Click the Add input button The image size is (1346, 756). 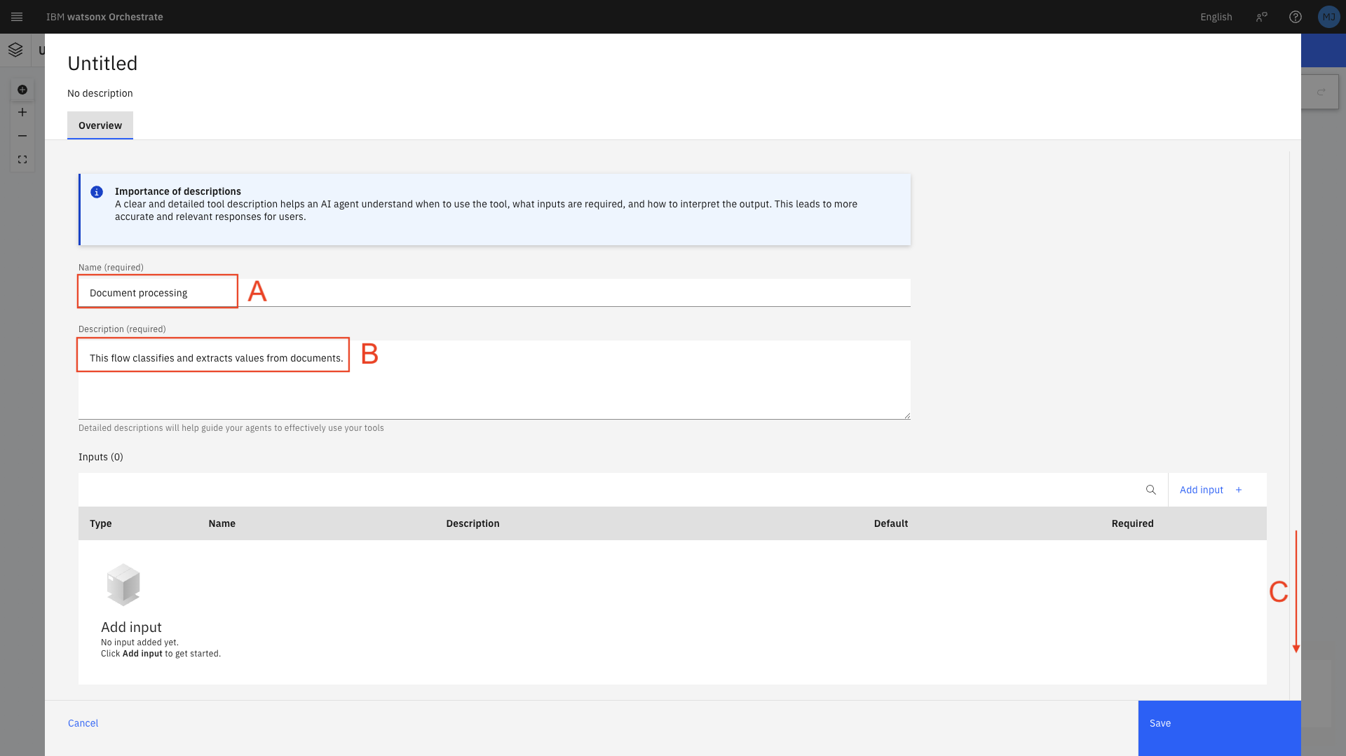(1211, 490)
